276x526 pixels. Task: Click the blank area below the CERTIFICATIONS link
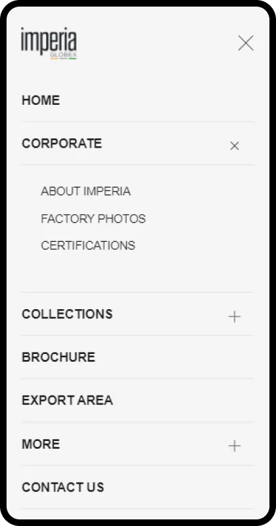(137, 272)
